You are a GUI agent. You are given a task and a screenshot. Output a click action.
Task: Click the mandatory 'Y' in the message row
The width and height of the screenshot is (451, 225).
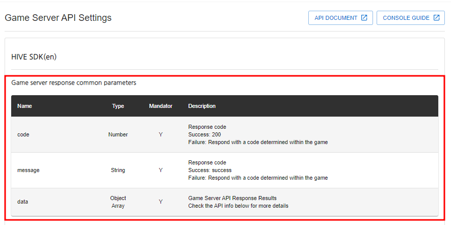tap(161, 170)
